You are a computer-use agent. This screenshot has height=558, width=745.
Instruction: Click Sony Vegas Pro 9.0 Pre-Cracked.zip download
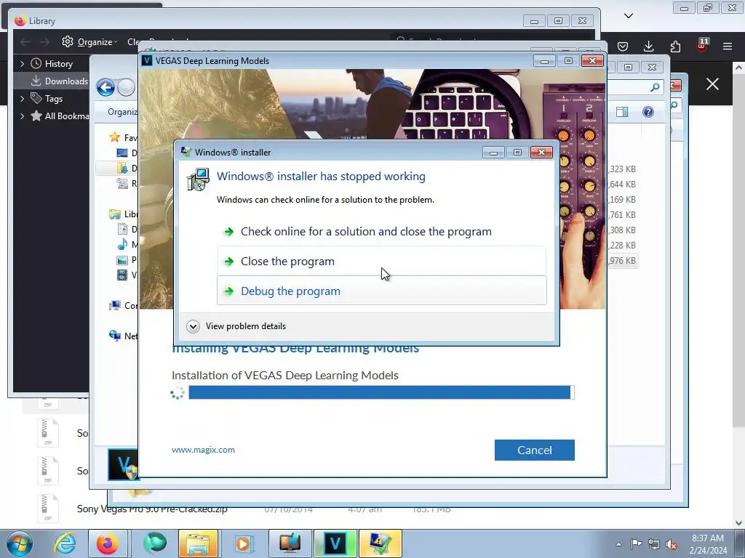tap(152, 509)
